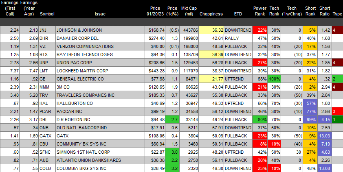Click JNJ's $168.74 price cell
Viewport: 343px width, 172px height.
pyautogui.click(x=155, y=30)
